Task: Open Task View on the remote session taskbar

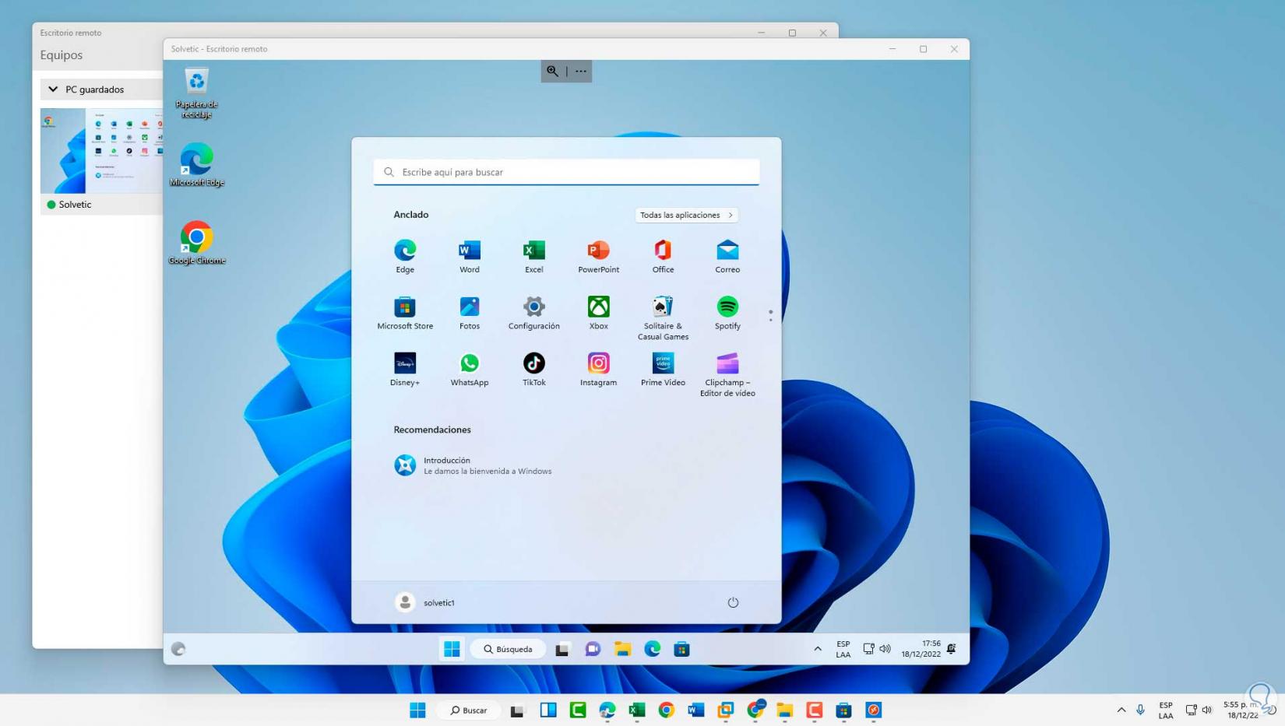Action: click(562, 649)
